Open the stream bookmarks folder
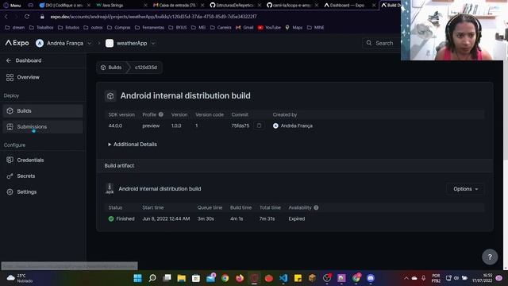508x286 pixels. click(15, 28)
